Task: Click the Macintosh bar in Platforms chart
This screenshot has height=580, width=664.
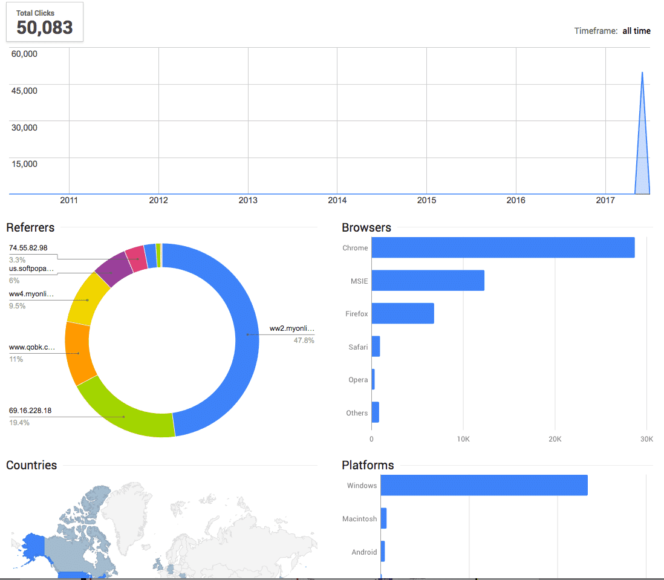Action: (383, 518)
